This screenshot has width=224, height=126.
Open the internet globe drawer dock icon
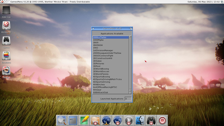[x=118, y=120]
